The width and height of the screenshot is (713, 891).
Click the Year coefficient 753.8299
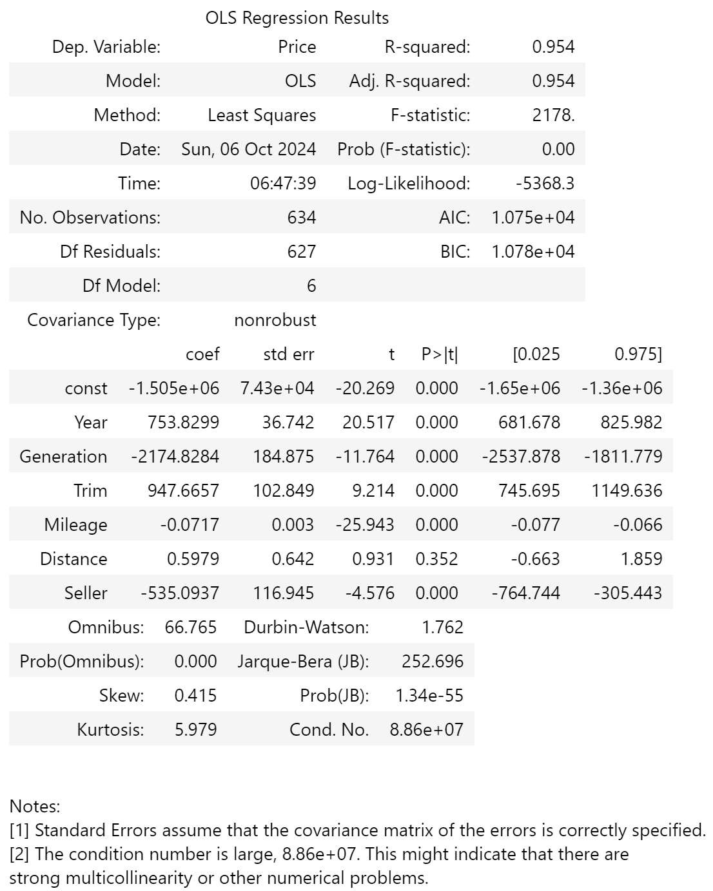coord(184,423)
